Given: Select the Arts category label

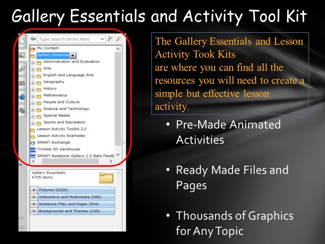Looking at the screenshot, I should pyautogui.click(x=47, y=68).
